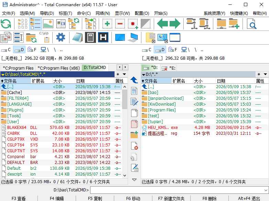
Task: Go back using green left arrow
Action: click(162, 24)
